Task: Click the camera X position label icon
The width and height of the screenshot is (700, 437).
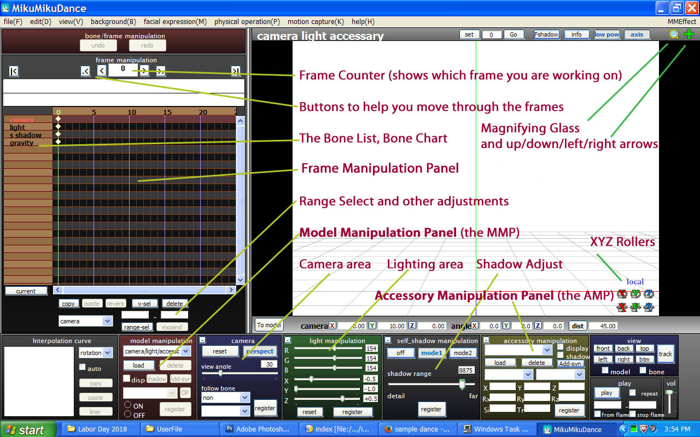Action: (332, 326)
